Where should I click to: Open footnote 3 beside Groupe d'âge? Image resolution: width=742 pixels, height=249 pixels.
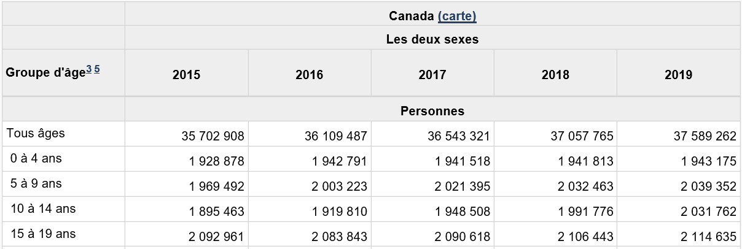tap(88, 70)
